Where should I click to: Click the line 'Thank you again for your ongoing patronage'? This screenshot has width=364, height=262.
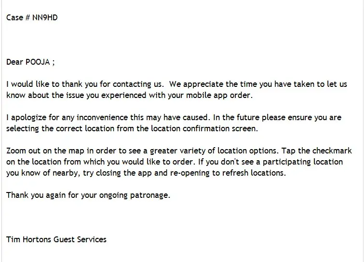click(x=88, y=195)
